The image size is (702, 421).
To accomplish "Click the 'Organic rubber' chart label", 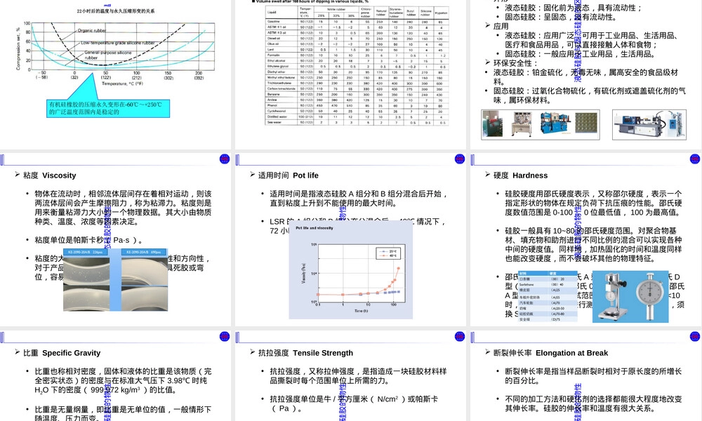I will pos(92,30).
